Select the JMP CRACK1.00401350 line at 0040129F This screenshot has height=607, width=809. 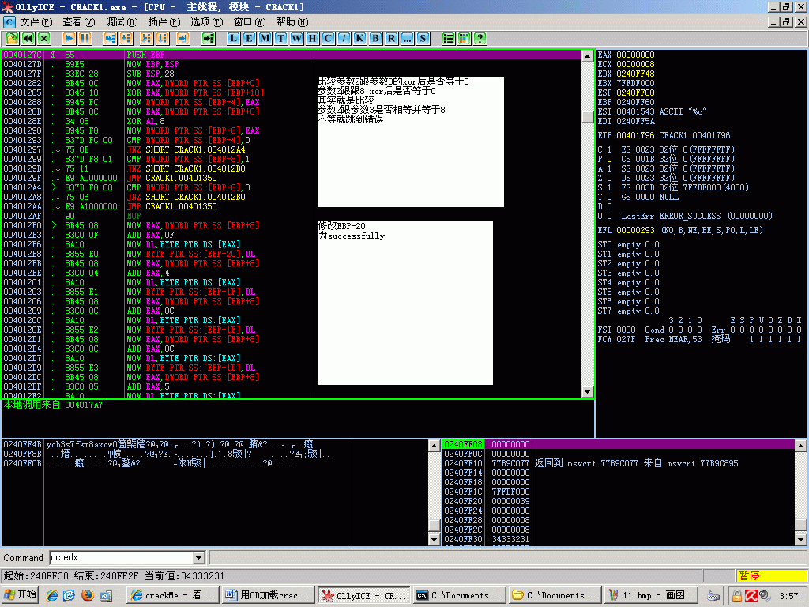[292, 178]
